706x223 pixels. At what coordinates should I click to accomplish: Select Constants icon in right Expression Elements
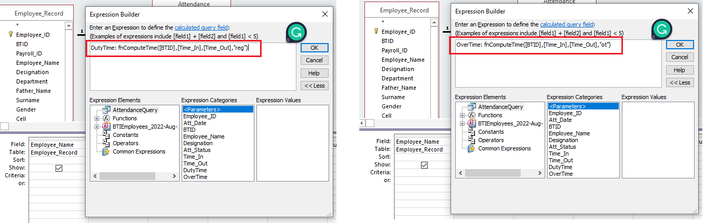coord(472,132)
